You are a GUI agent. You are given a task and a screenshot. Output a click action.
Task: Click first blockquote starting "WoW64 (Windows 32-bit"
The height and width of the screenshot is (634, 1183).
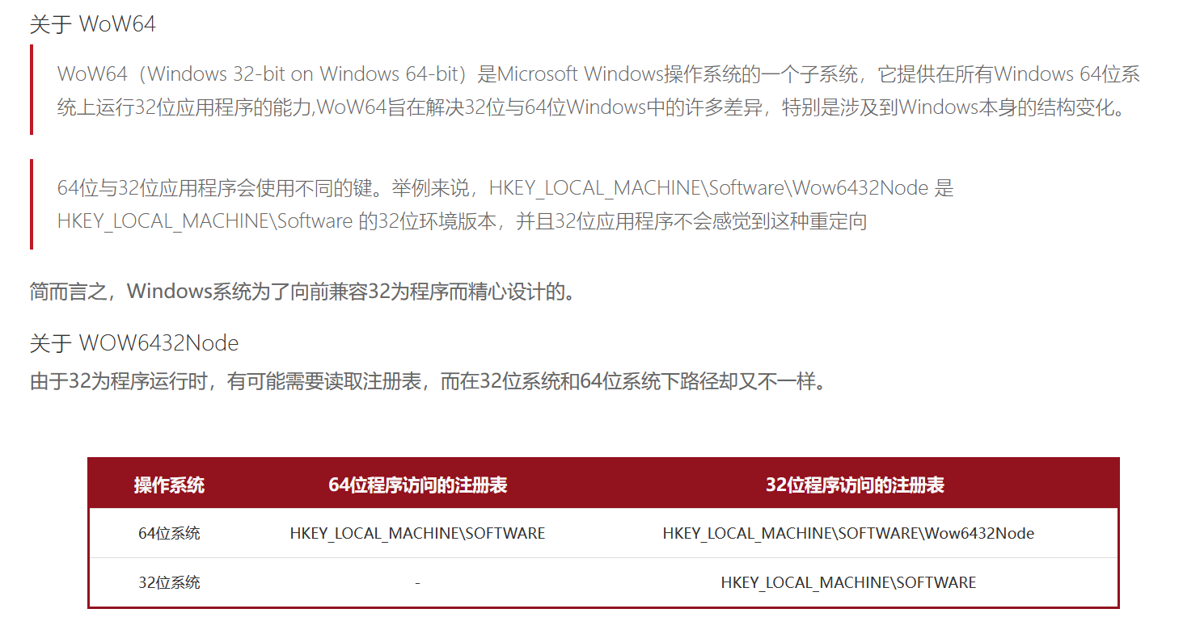[599, 90]
